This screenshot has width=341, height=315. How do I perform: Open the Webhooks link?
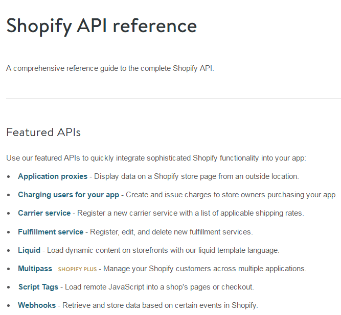click(37, 305)
